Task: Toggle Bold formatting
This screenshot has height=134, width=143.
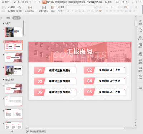Action: pyautogui.click(x=68, y=11)
